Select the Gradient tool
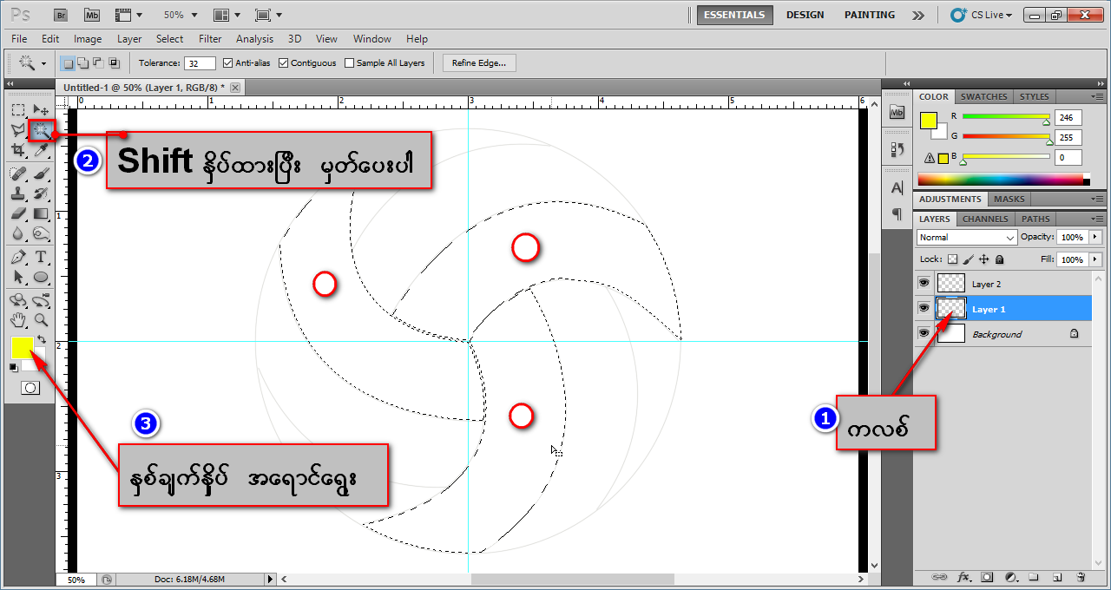The width and height of the screenshot is (1111, 590). 41,213
